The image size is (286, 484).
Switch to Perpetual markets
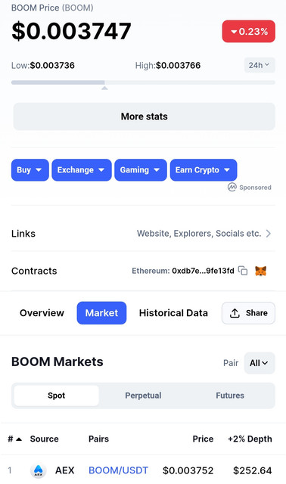coord(143,396)
